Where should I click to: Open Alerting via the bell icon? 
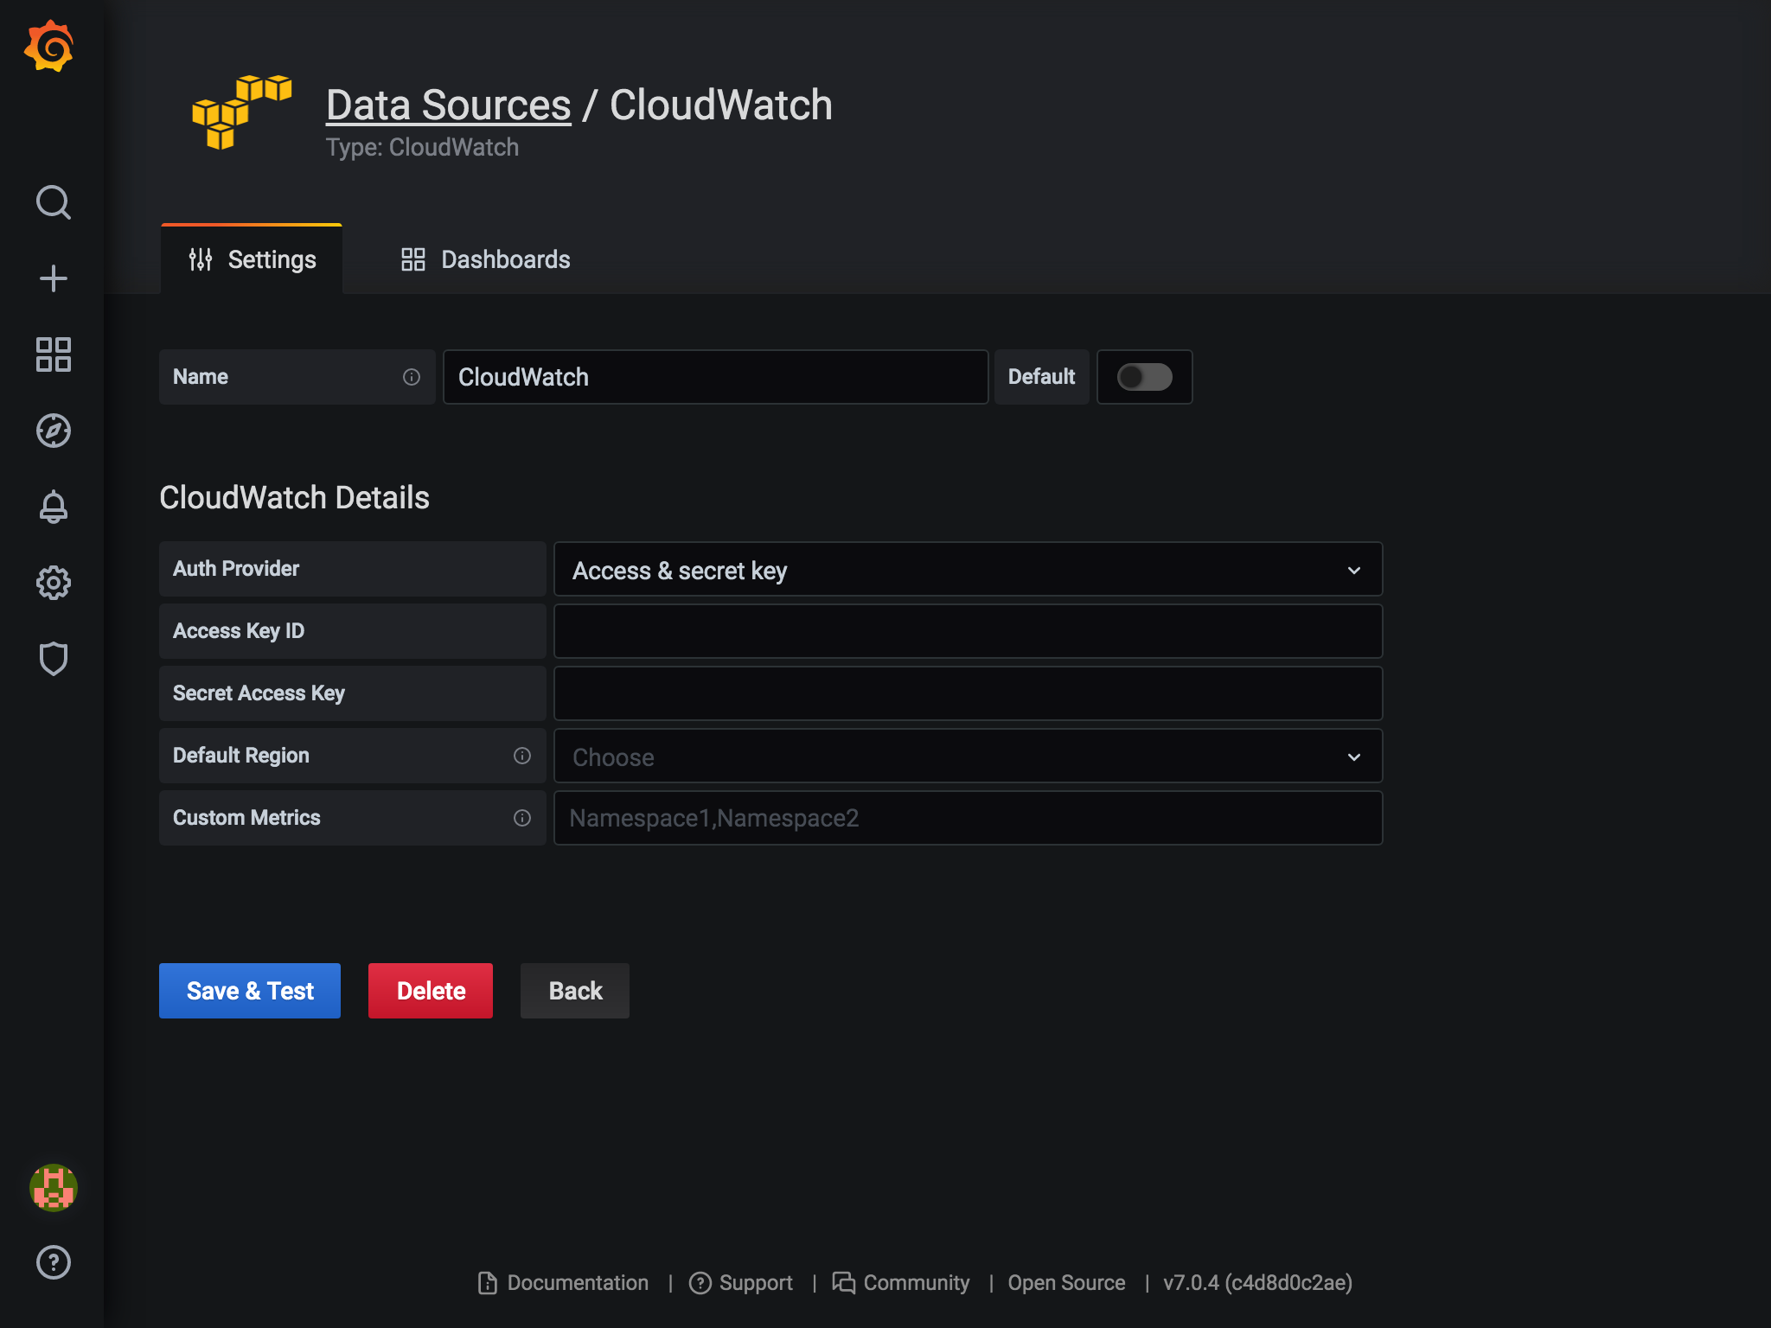pyautogui.click(x=53, y=507)
